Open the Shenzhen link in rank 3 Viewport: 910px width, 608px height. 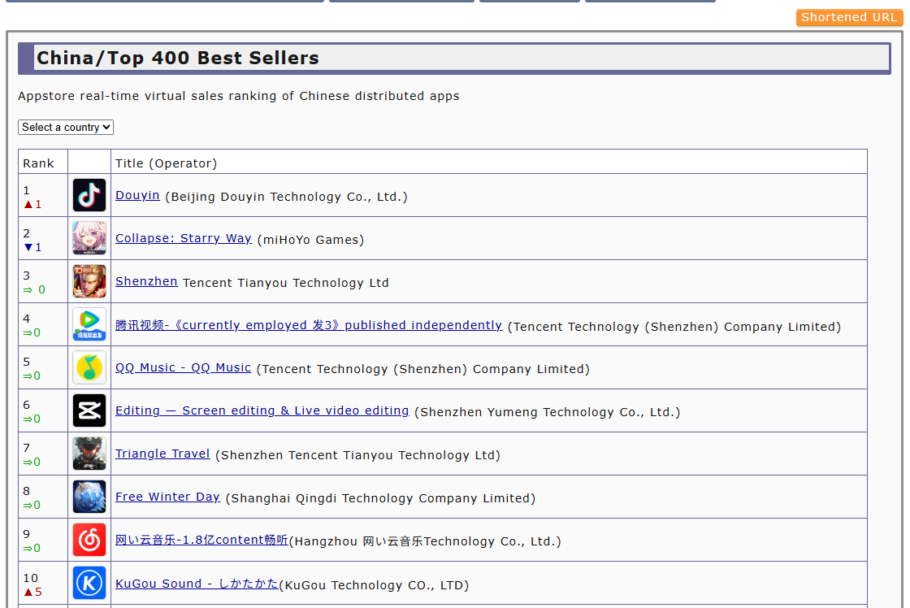146,281
